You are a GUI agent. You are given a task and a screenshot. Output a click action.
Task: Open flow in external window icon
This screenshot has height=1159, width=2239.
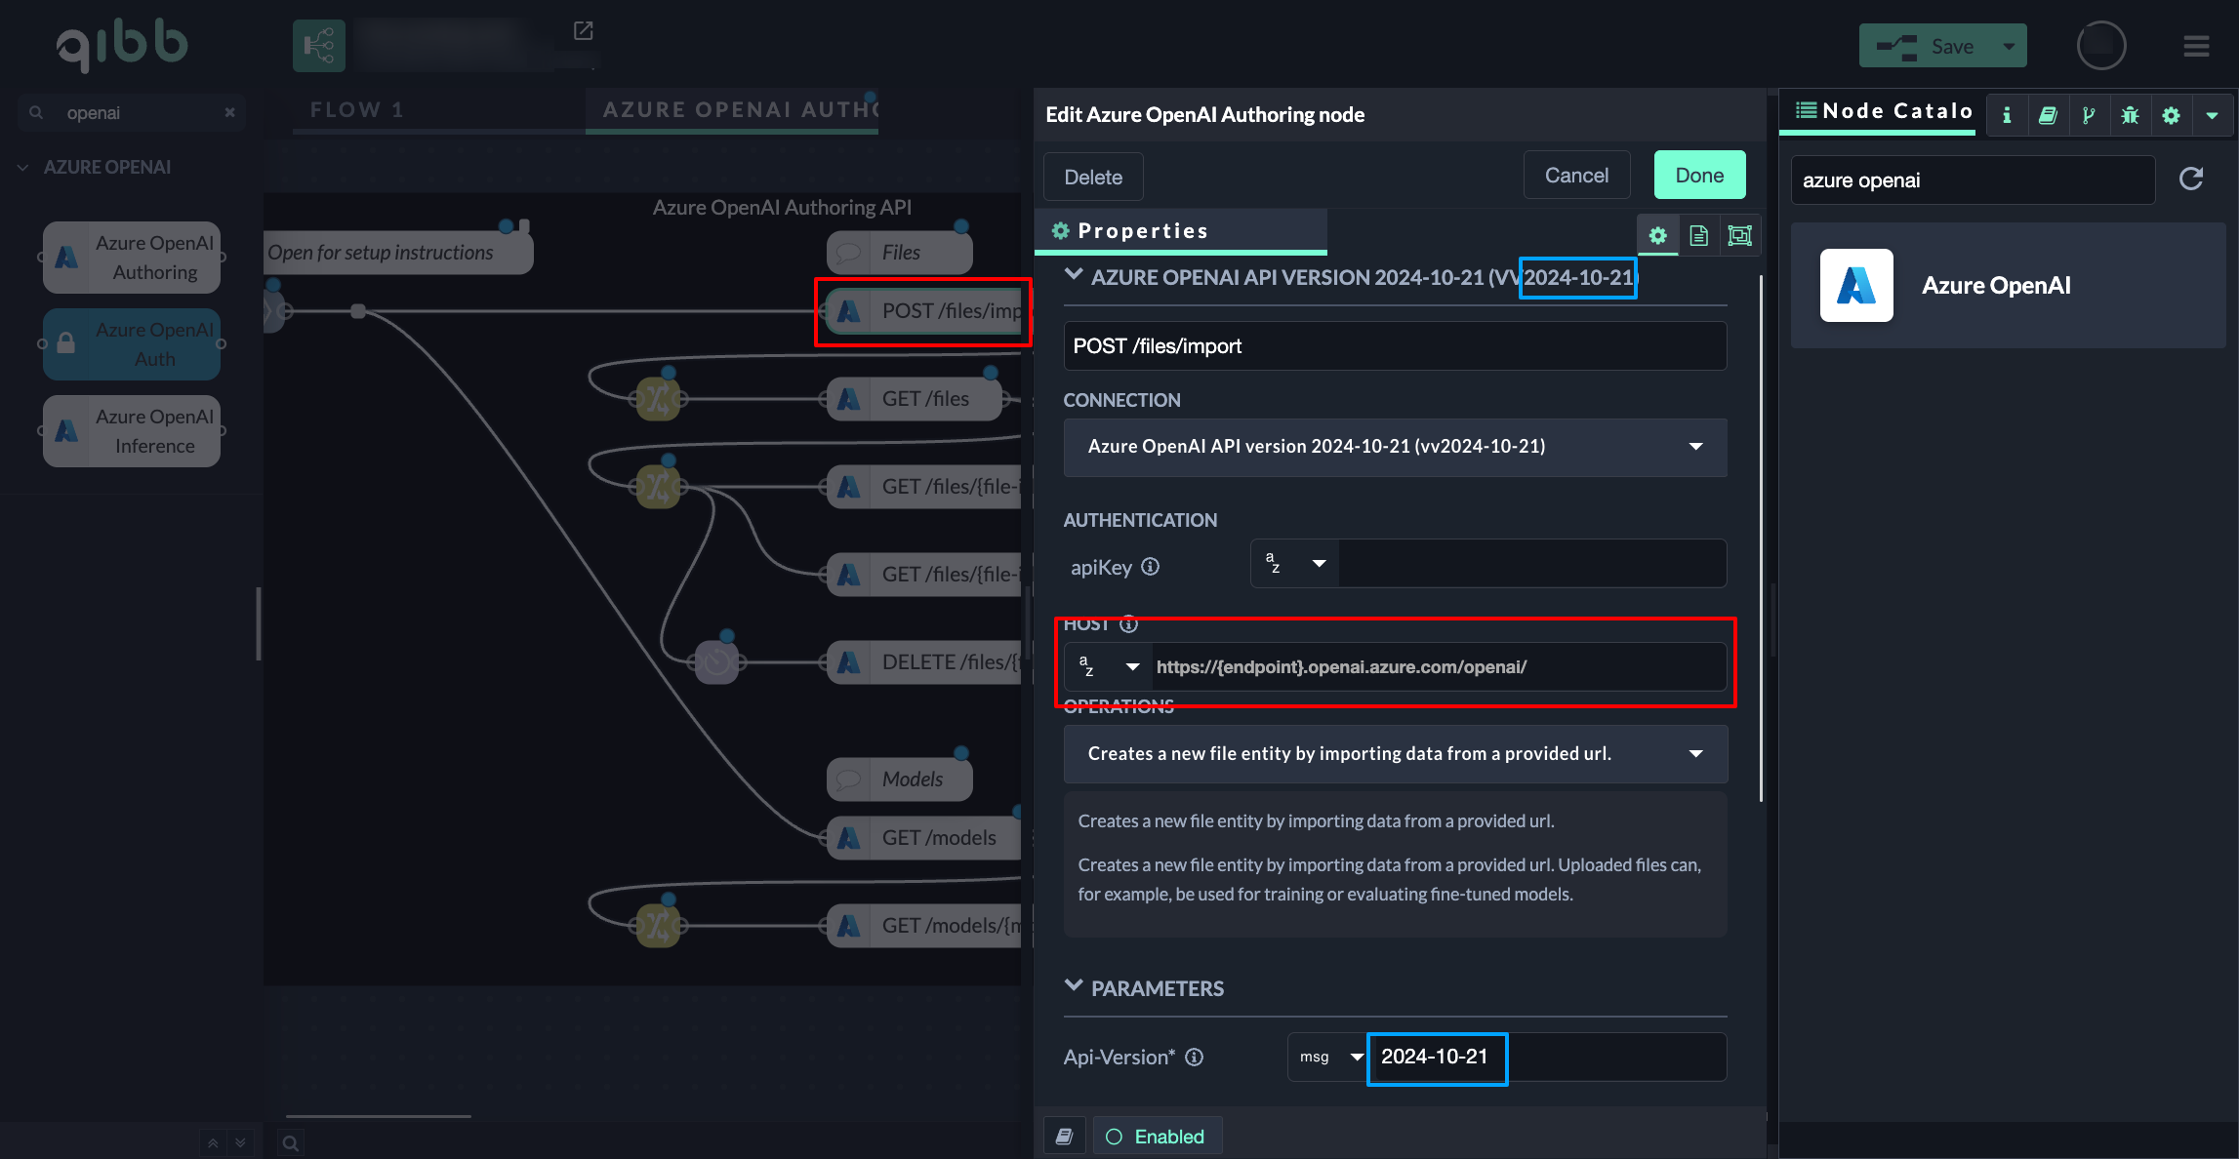tap(583, 31)
